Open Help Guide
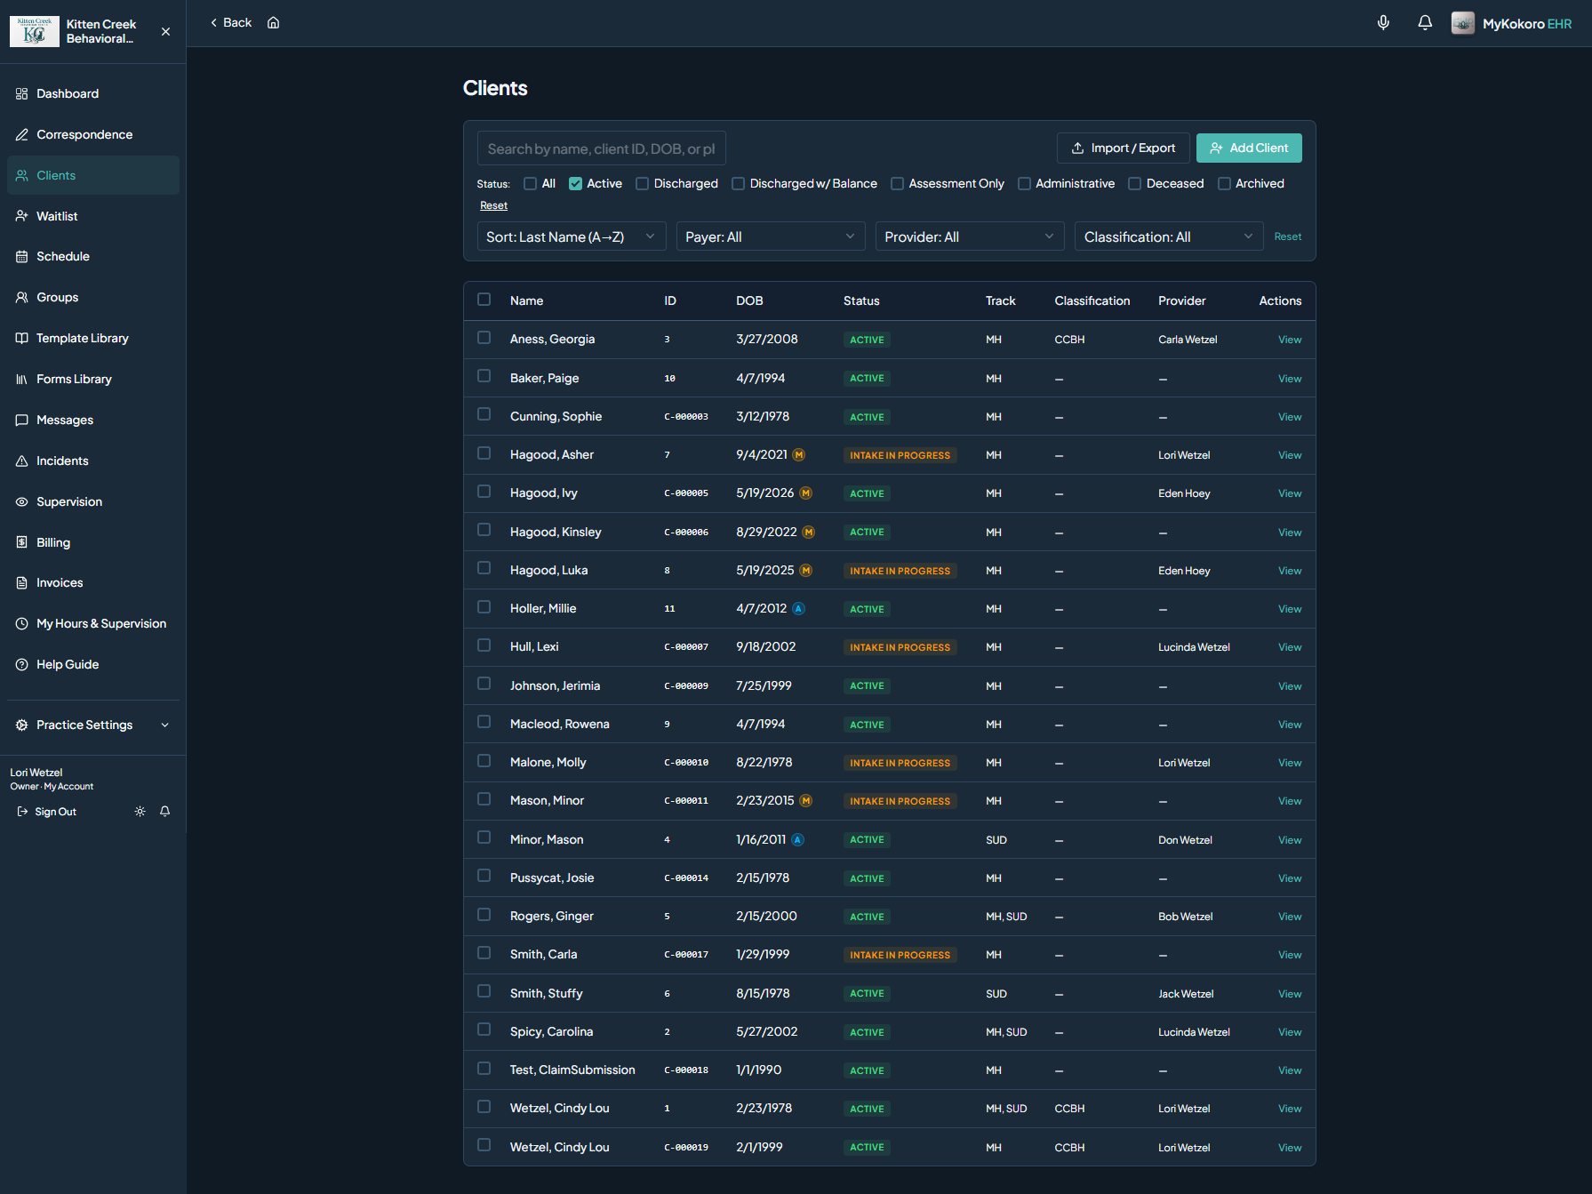The height and width of the screenshot is (1194, 1592). [x=93, y=664]
